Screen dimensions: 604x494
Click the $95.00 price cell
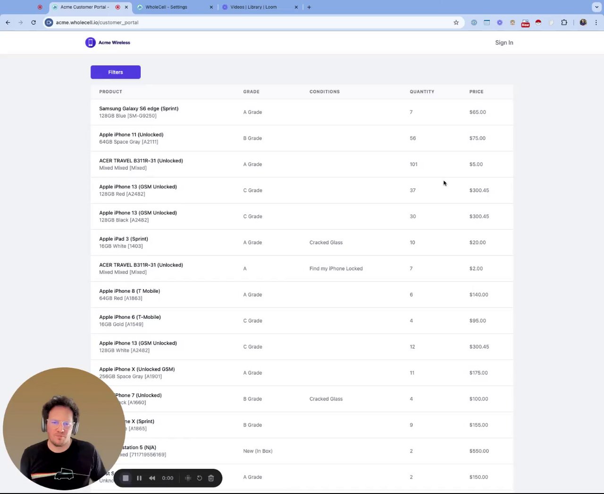478,321
